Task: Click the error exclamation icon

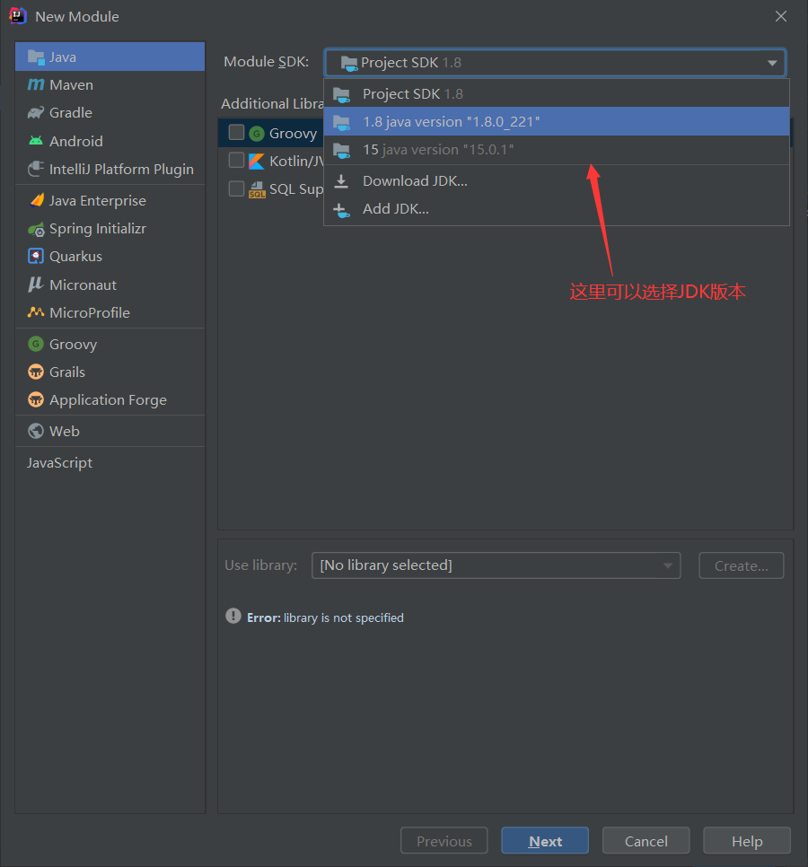Action: click(233, 616)
